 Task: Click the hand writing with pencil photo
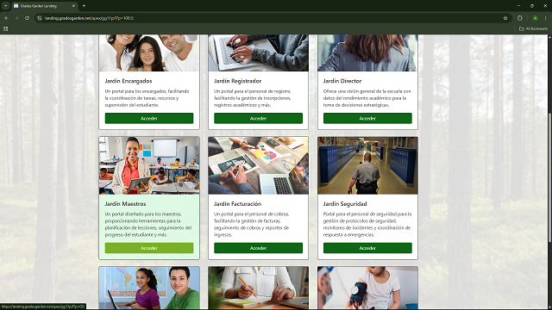tap(258, 288)
